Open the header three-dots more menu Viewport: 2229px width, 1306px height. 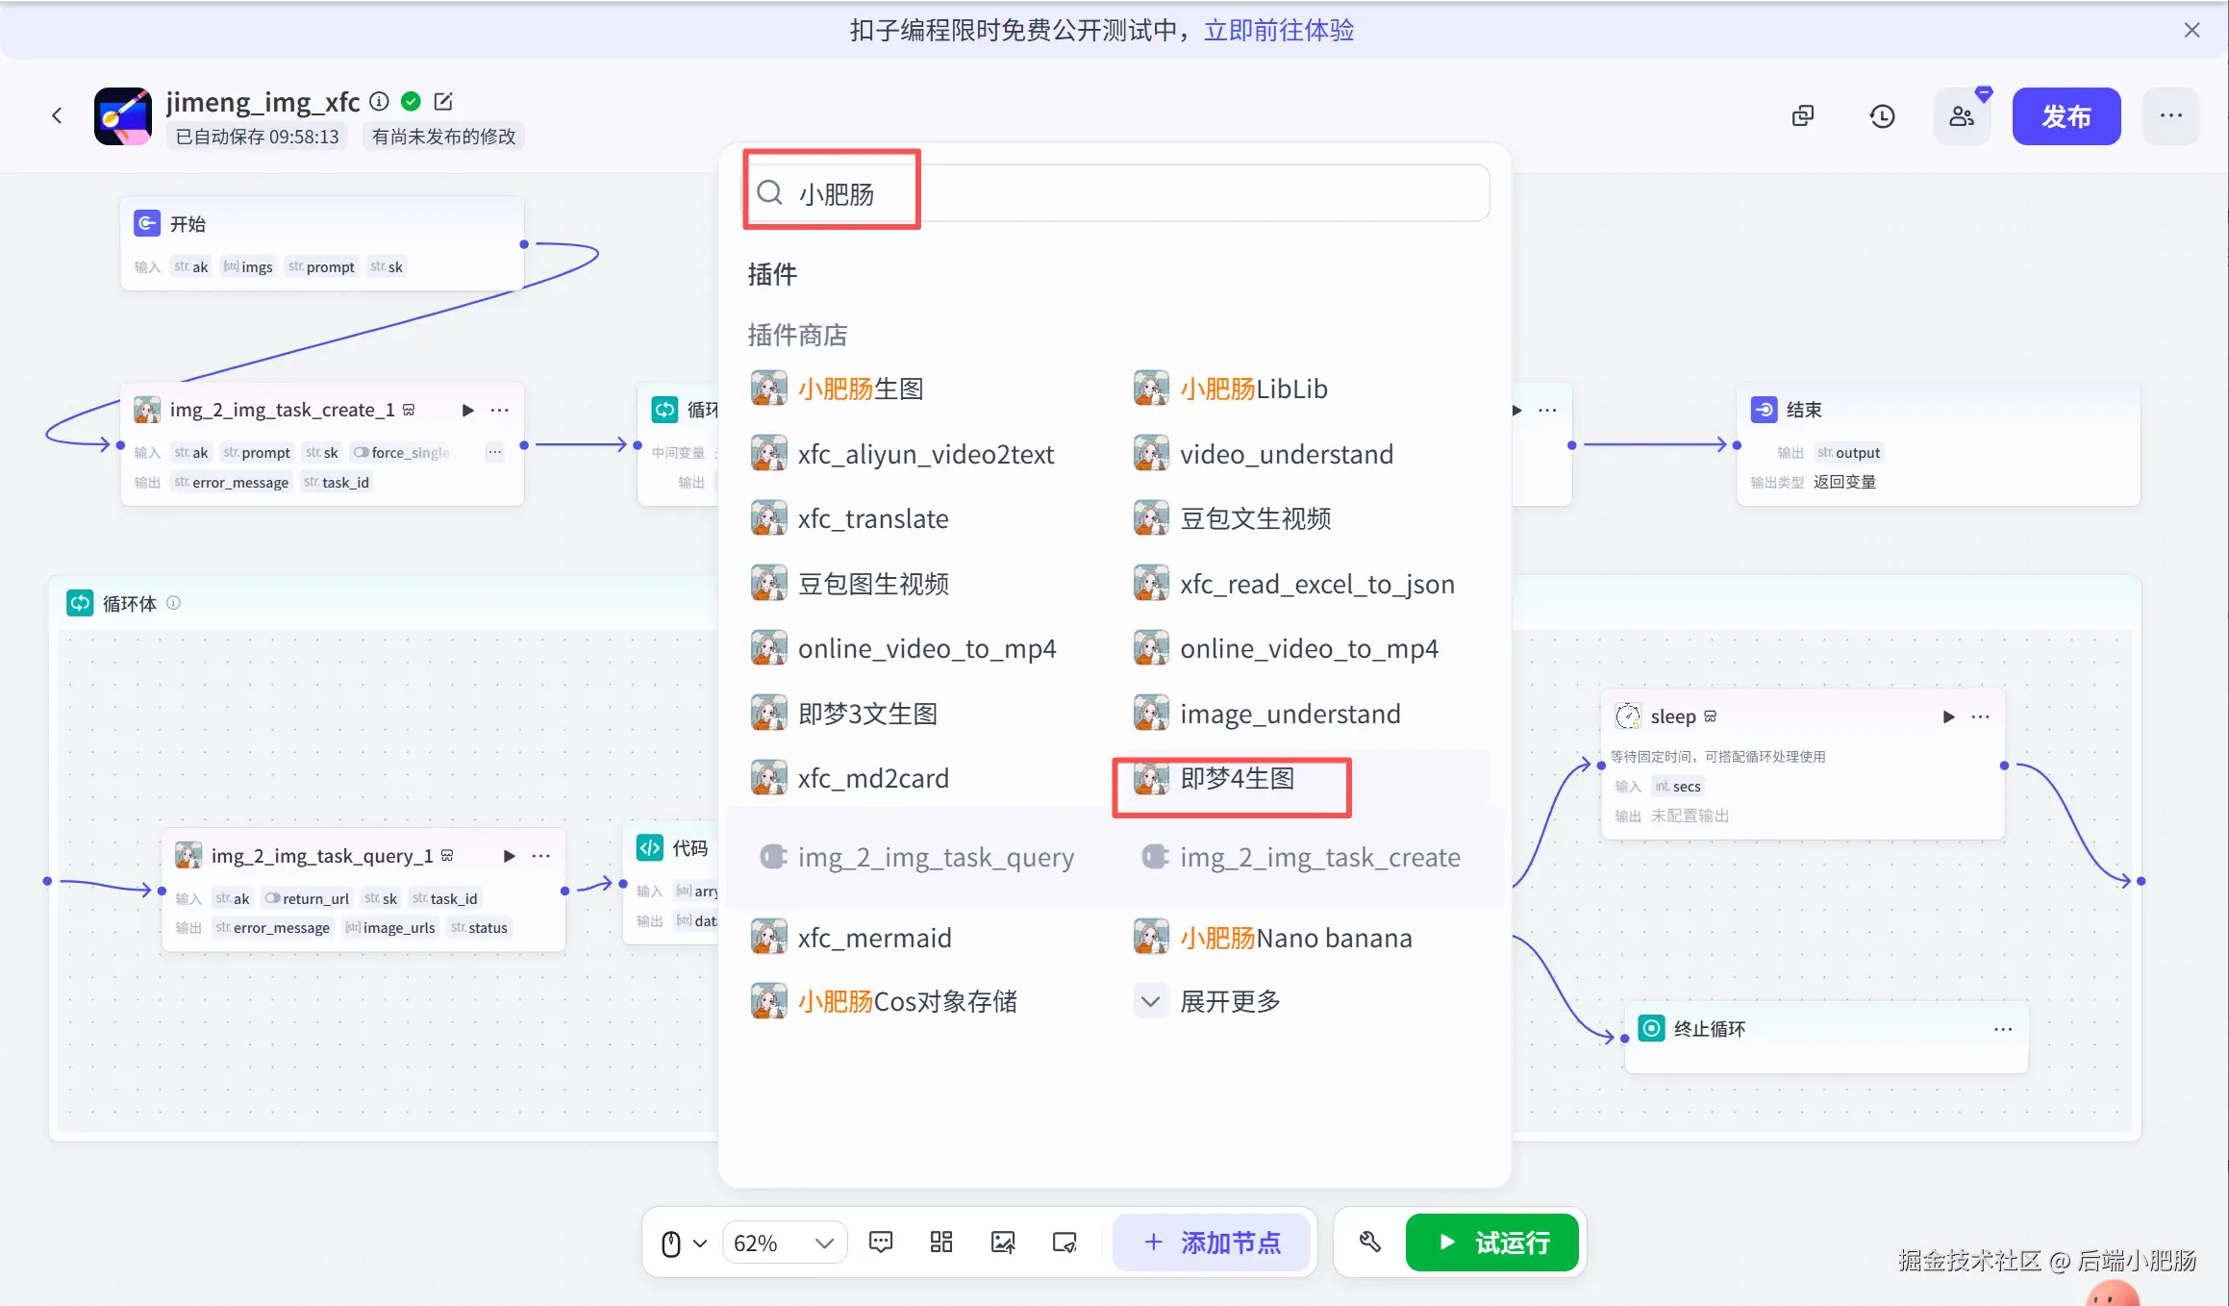pos(2170,116)
